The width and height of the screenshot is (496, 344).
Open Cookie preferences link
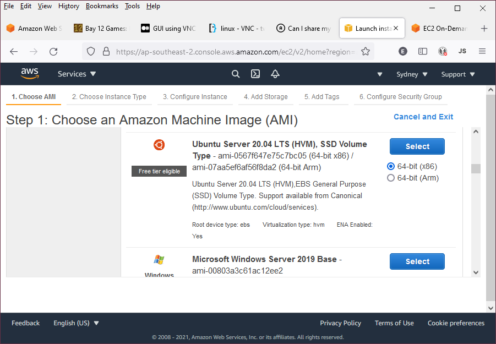[x=456, y=323]
